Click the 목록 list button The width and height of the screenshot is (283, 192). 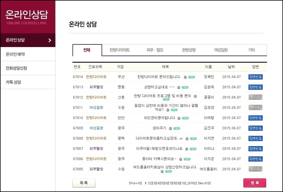pyautogui.click(x=84, y=183)
